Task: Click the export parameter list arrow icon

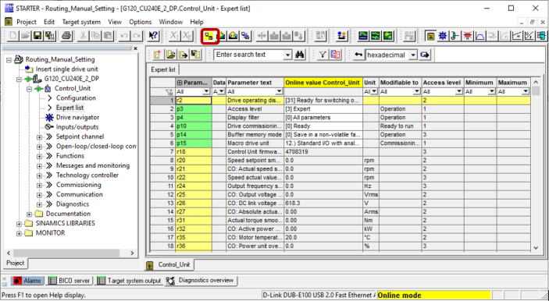Action: [183, 55]
